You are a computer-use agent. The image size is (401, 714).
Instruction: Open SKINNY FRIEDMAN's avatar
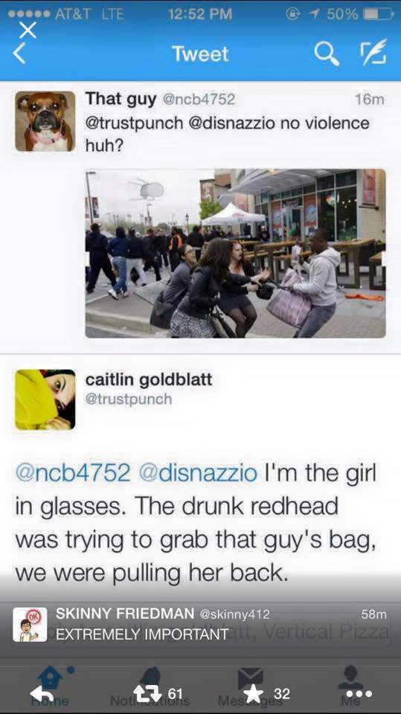coord(30,624)
